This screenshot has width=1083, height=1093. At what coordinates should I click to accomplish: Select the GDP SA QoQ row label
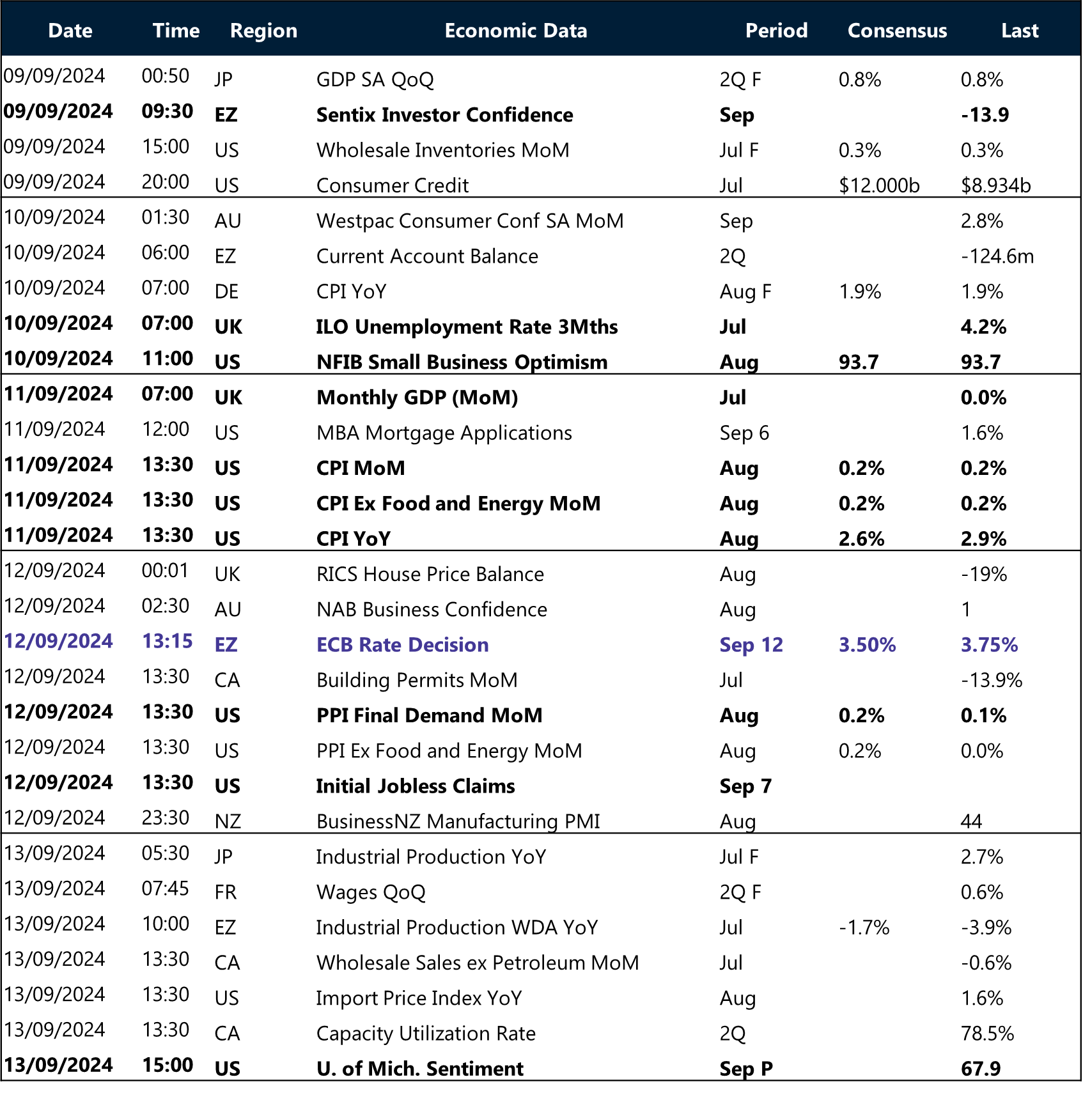click(375, 80)
